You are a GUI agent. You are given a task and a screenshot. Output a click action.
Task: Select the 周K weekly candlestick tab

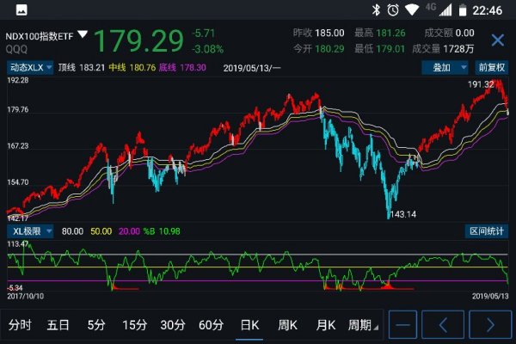287,325
